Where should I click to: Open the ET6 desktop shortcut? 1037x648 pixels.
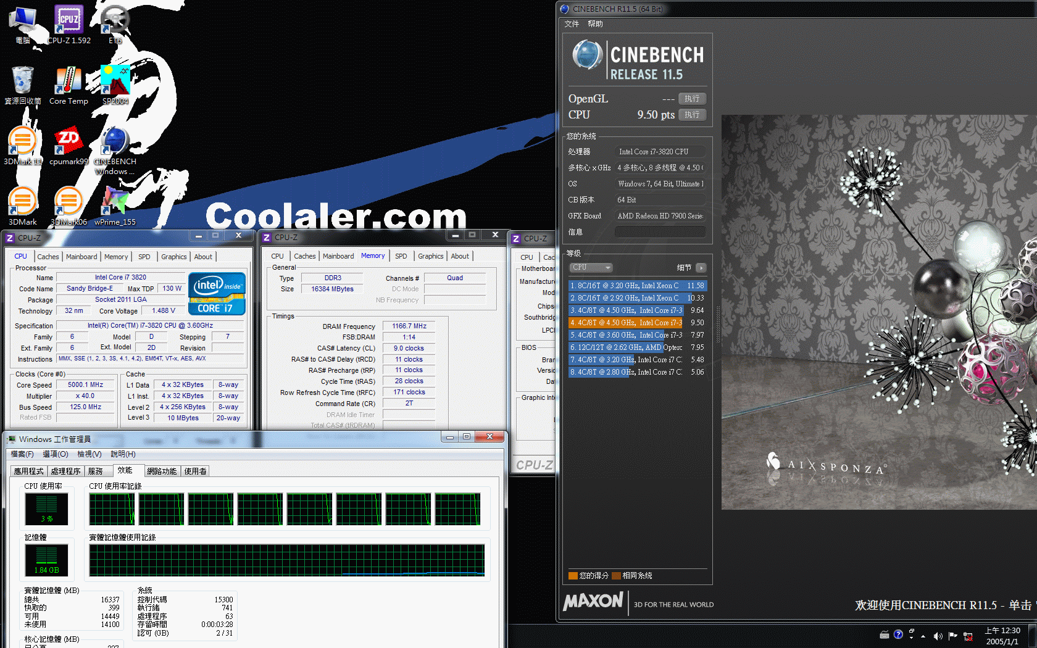[x=115, y=25]
